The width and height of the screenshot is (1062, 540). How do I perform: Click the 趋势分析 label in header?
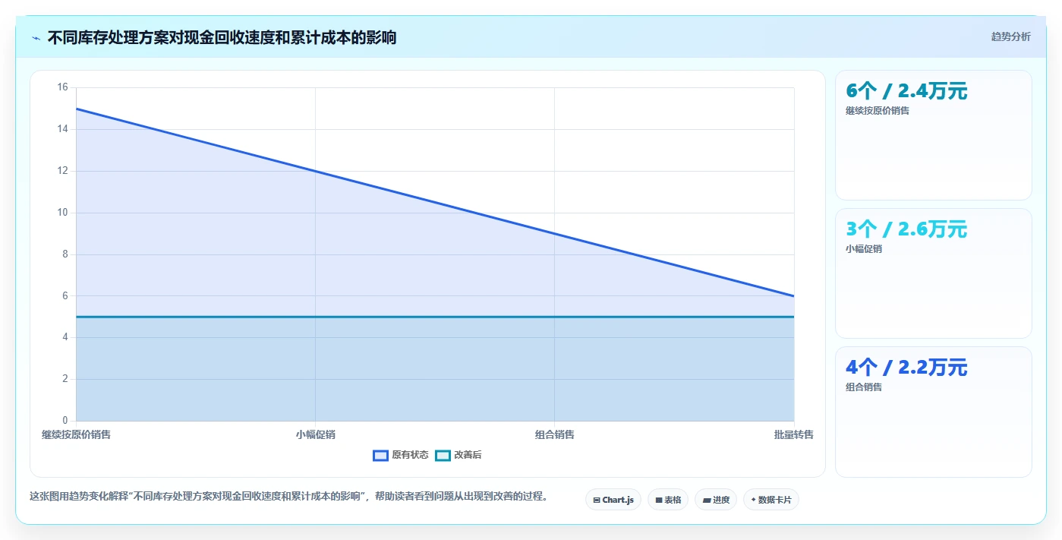1010,37
